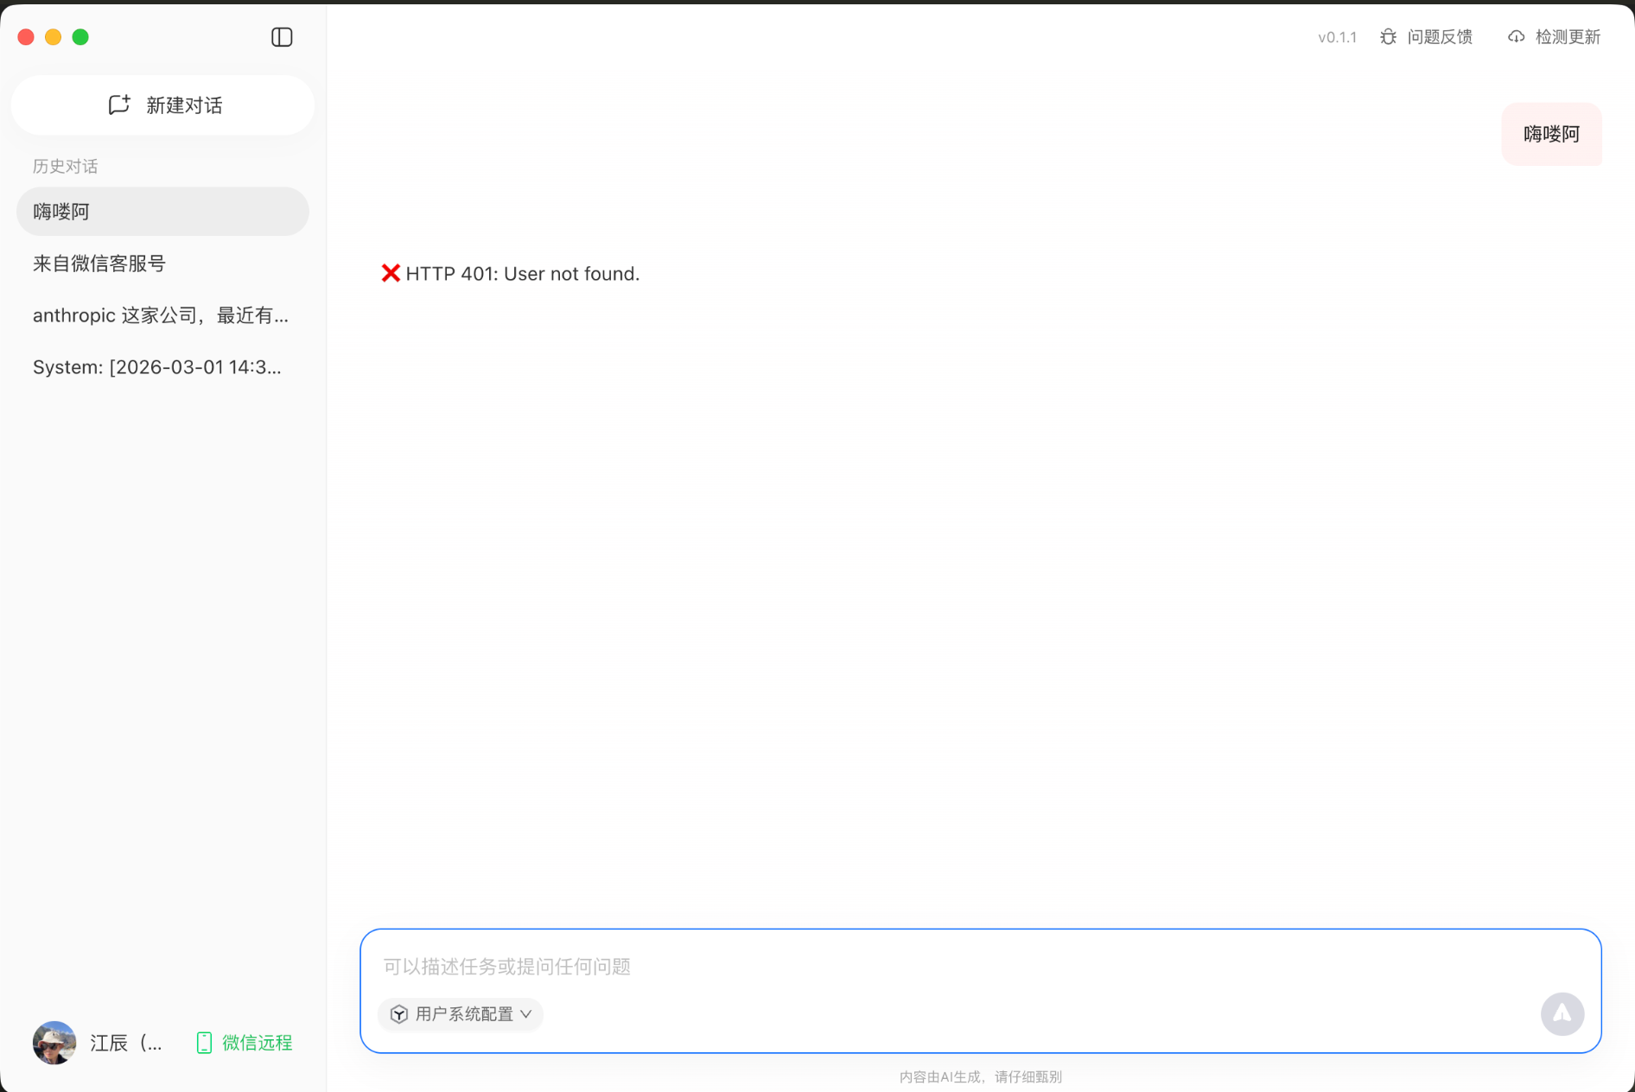Click the bug icon for feedback
Screen dimensions: 1635x1092
click(1388, 37)
